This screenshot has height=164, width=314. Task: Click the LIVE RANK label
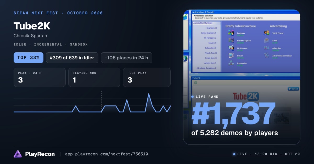(x=207, y=97)
